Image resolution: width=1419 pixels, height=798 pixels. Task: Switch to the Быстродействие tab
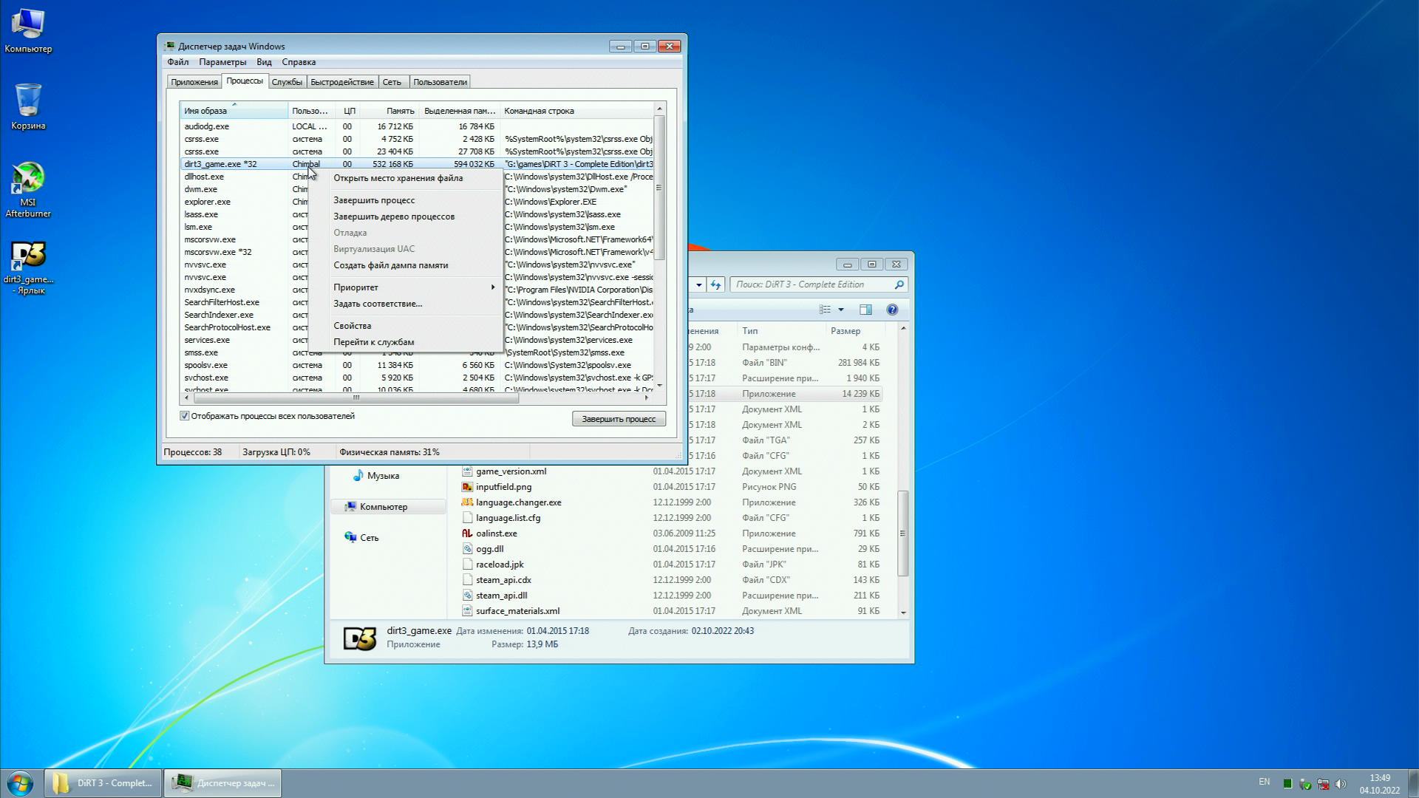pyautogui.click(x=341, y=82)
